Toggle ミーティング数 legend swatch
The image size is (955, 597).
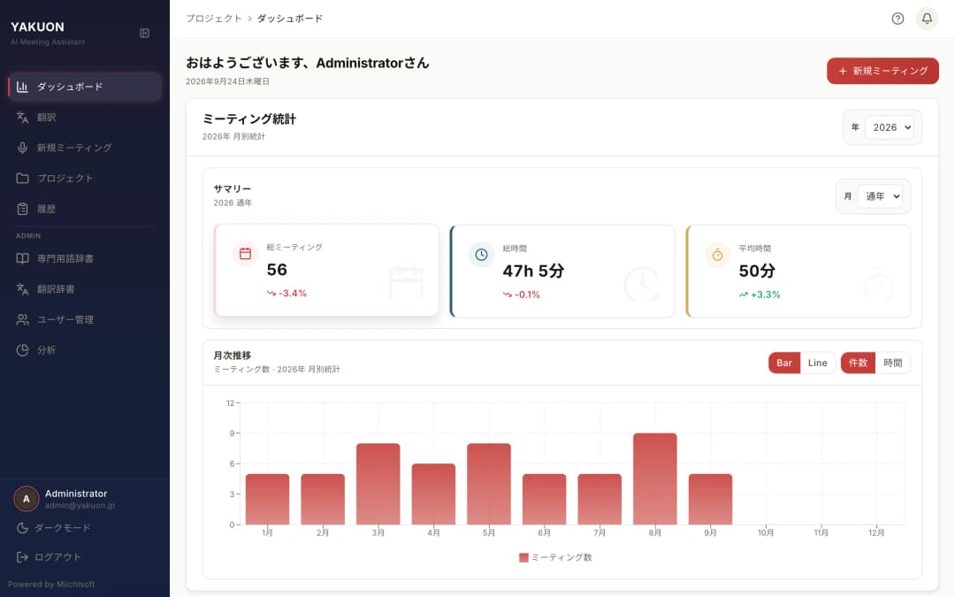click(523, 557)
